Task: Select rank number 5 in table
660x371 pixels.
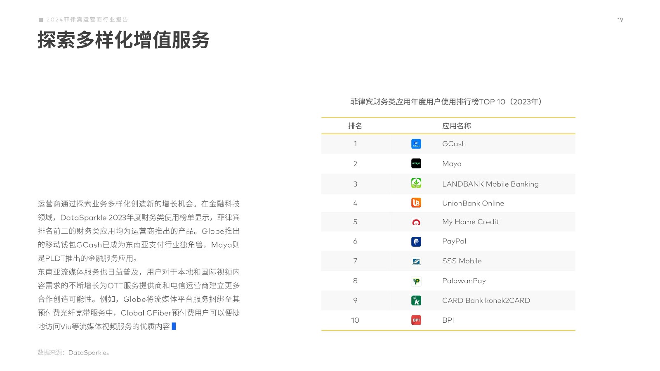Action: pyautogui.click(x=355, y=222)
